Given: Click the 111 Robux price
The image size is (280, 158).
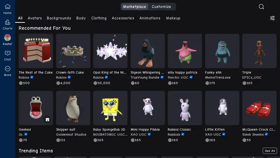Looking at the screenshot, I should tap(61, 140).
